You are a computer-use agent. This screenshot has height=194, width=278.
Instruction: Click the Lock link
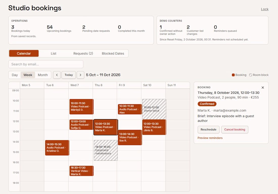tap(265, 9)
